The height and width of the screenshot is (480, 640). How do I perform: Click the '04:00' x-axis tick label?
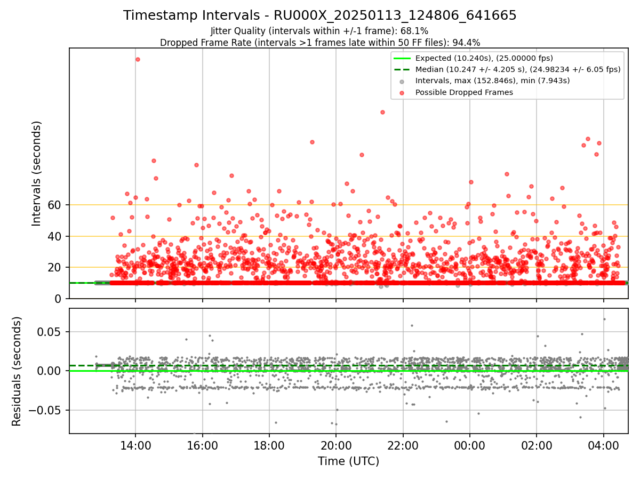(x=604, y=445)
